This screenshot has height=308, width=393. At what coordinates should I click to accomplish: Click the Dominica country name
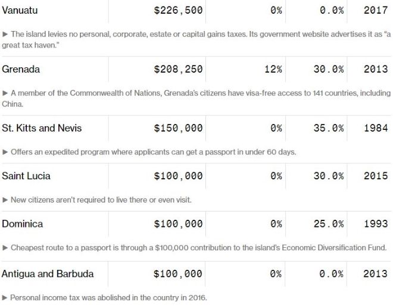(23, 224)
